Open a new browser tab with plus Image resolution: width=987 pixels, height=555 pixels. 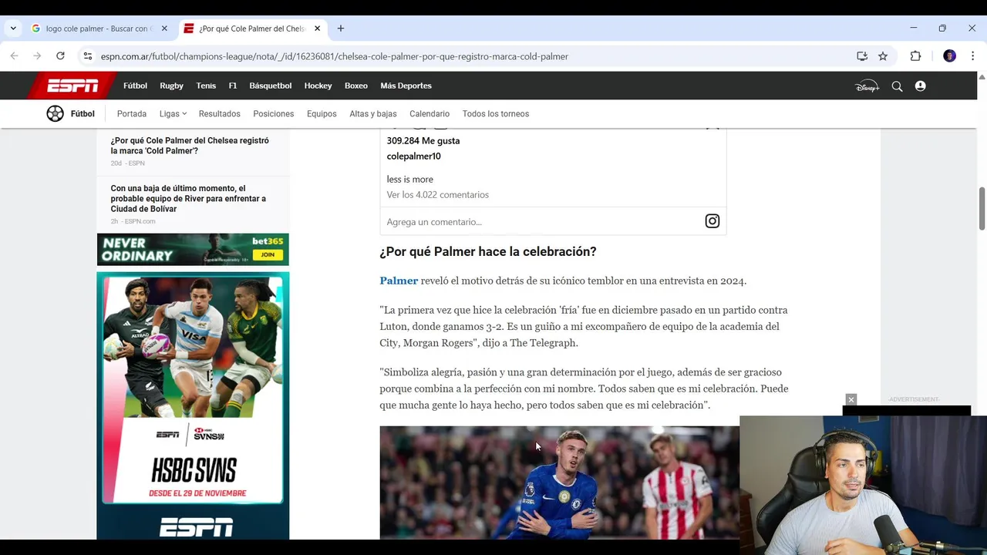340,29
